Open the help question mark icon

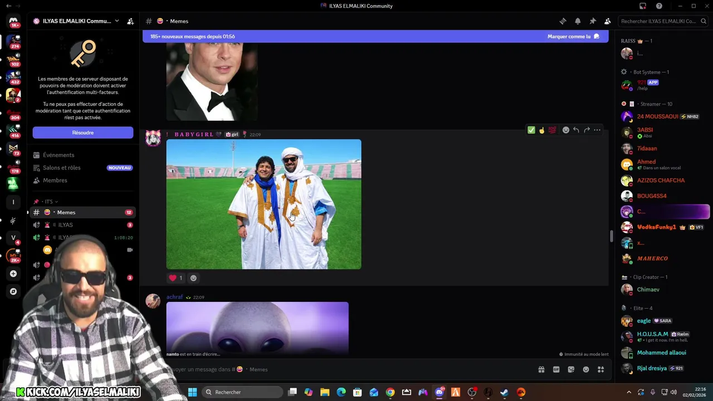coord(659,6)
